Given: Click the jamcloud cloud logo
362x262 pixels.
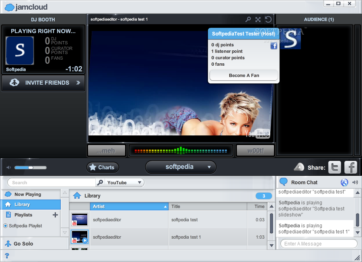Looking at the screenshot, I should 10,7.
